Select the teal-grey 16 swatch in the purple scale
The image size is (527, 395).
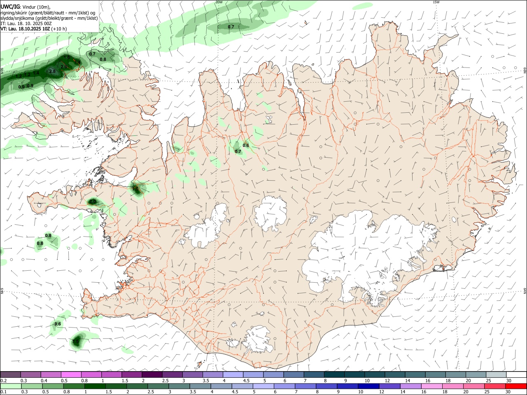coord(436,374)
